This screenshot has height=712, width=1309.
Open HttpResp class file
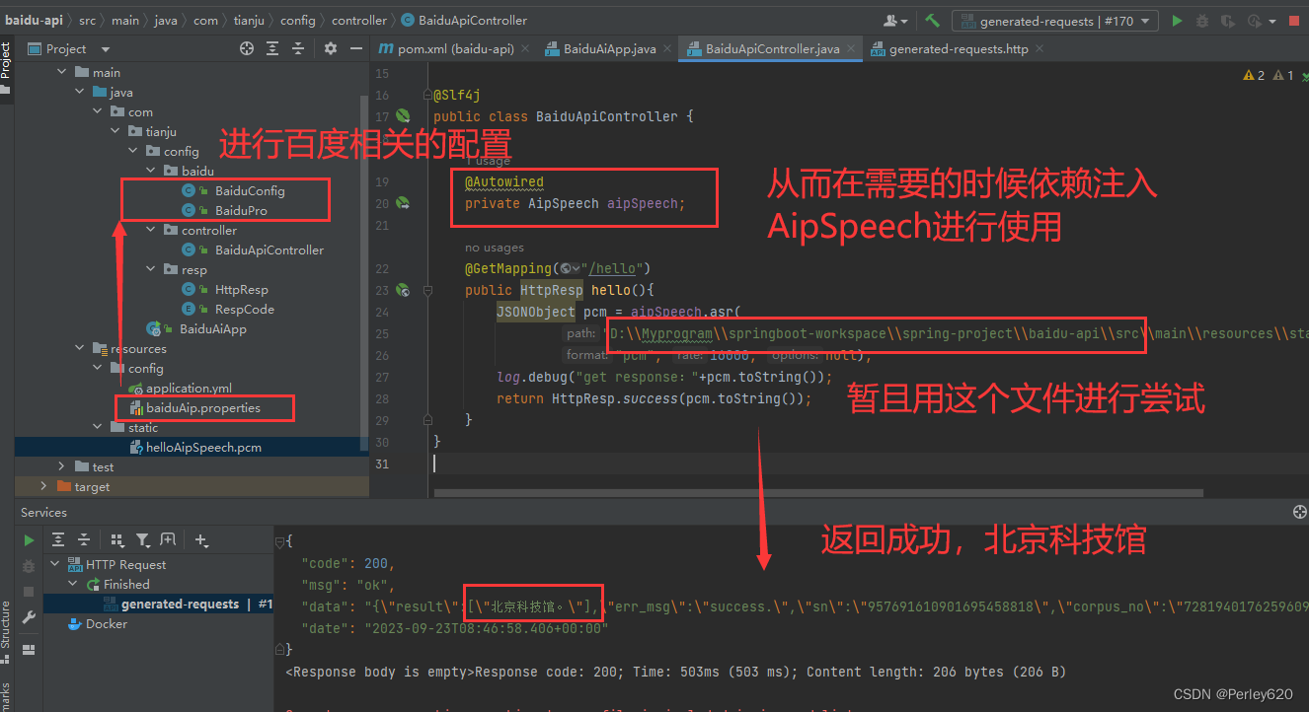click(241, 289)
